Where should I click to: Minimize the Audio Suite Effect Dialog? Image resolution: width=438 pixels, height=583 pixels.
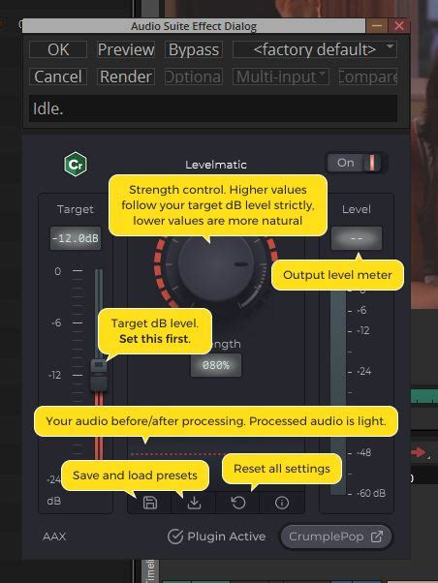[377, 26]
